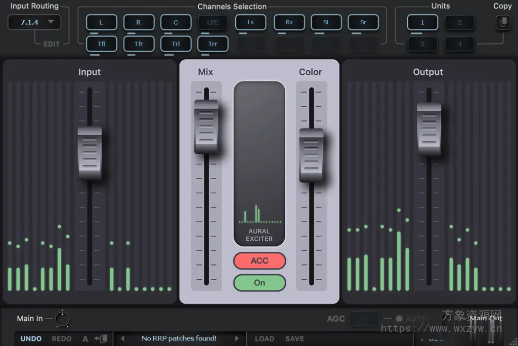Select Unit 1

point(422,22)
